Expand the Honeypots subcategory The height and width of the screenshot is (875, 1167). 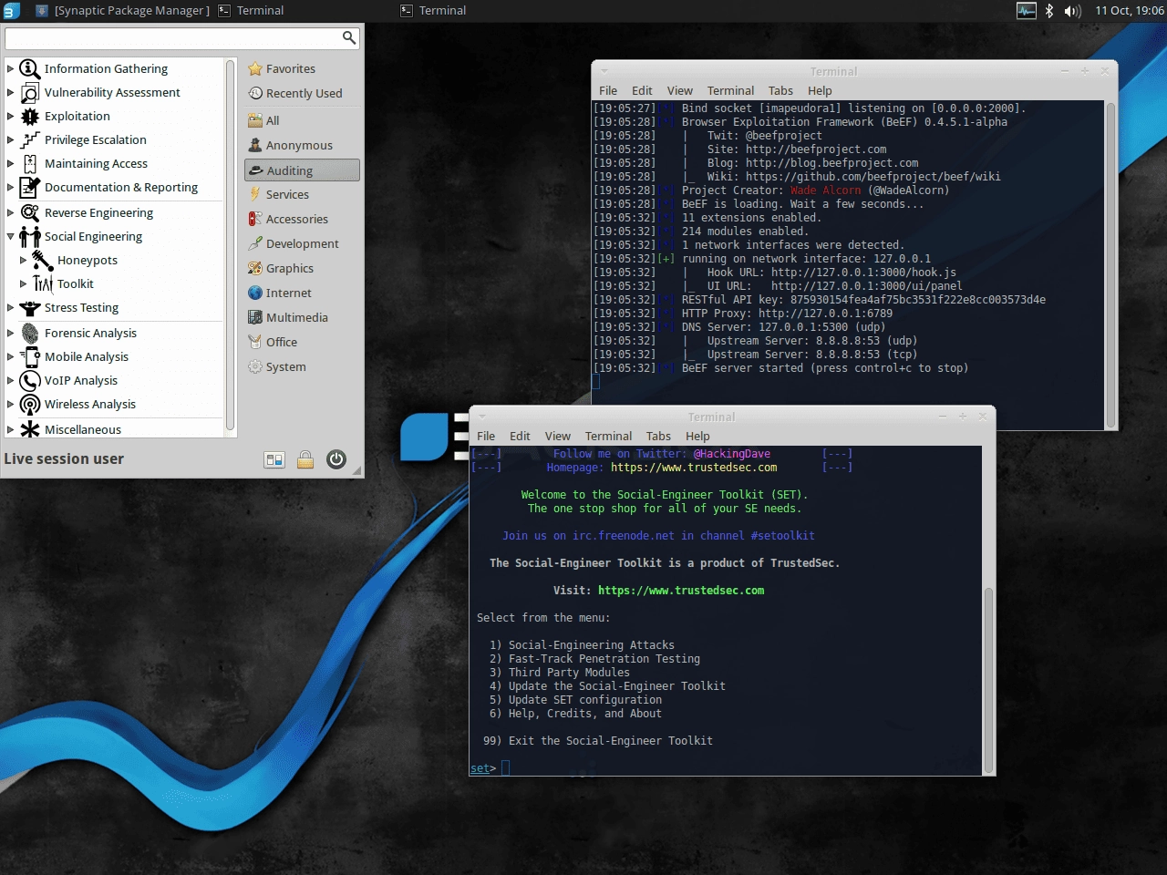click(23, 260)
